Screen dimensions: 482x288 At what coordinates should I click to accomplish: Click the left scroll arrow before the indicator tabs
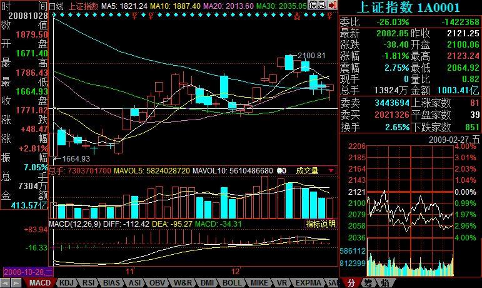5,283
